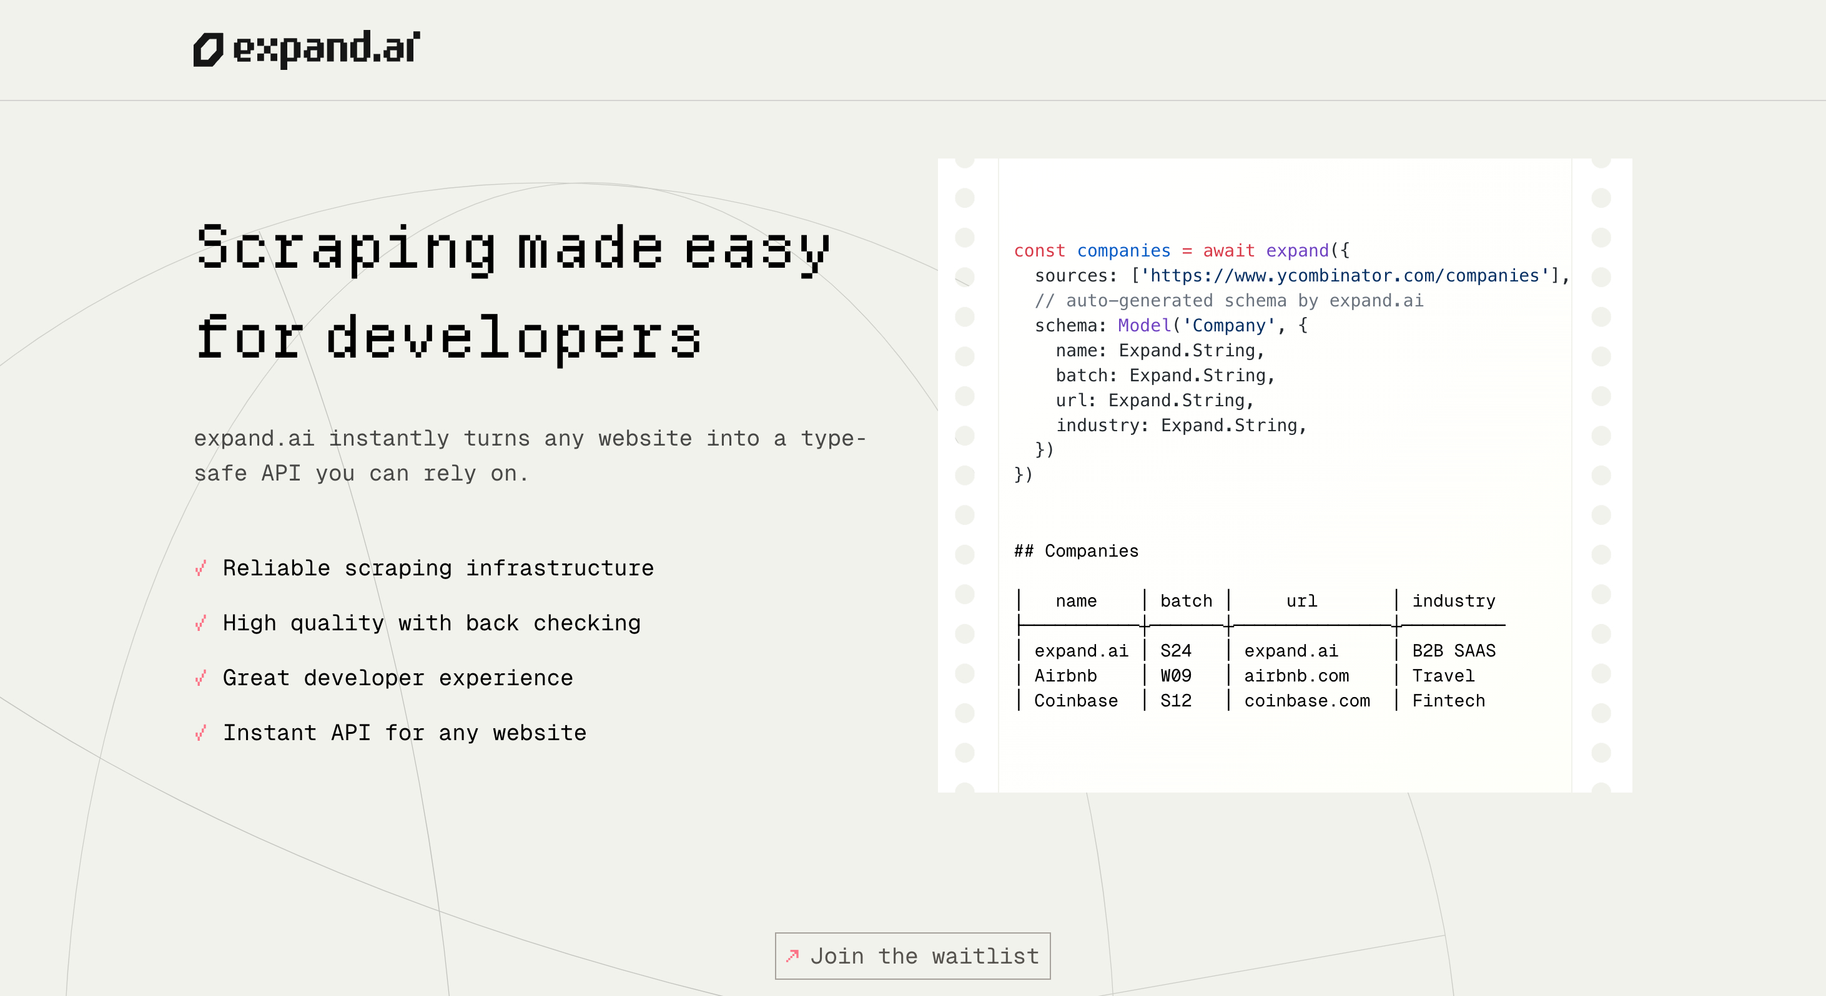Click 'url: Expand.String' code line
The height and width of the screenshot is (996, 1826).
pos(1155,400)
